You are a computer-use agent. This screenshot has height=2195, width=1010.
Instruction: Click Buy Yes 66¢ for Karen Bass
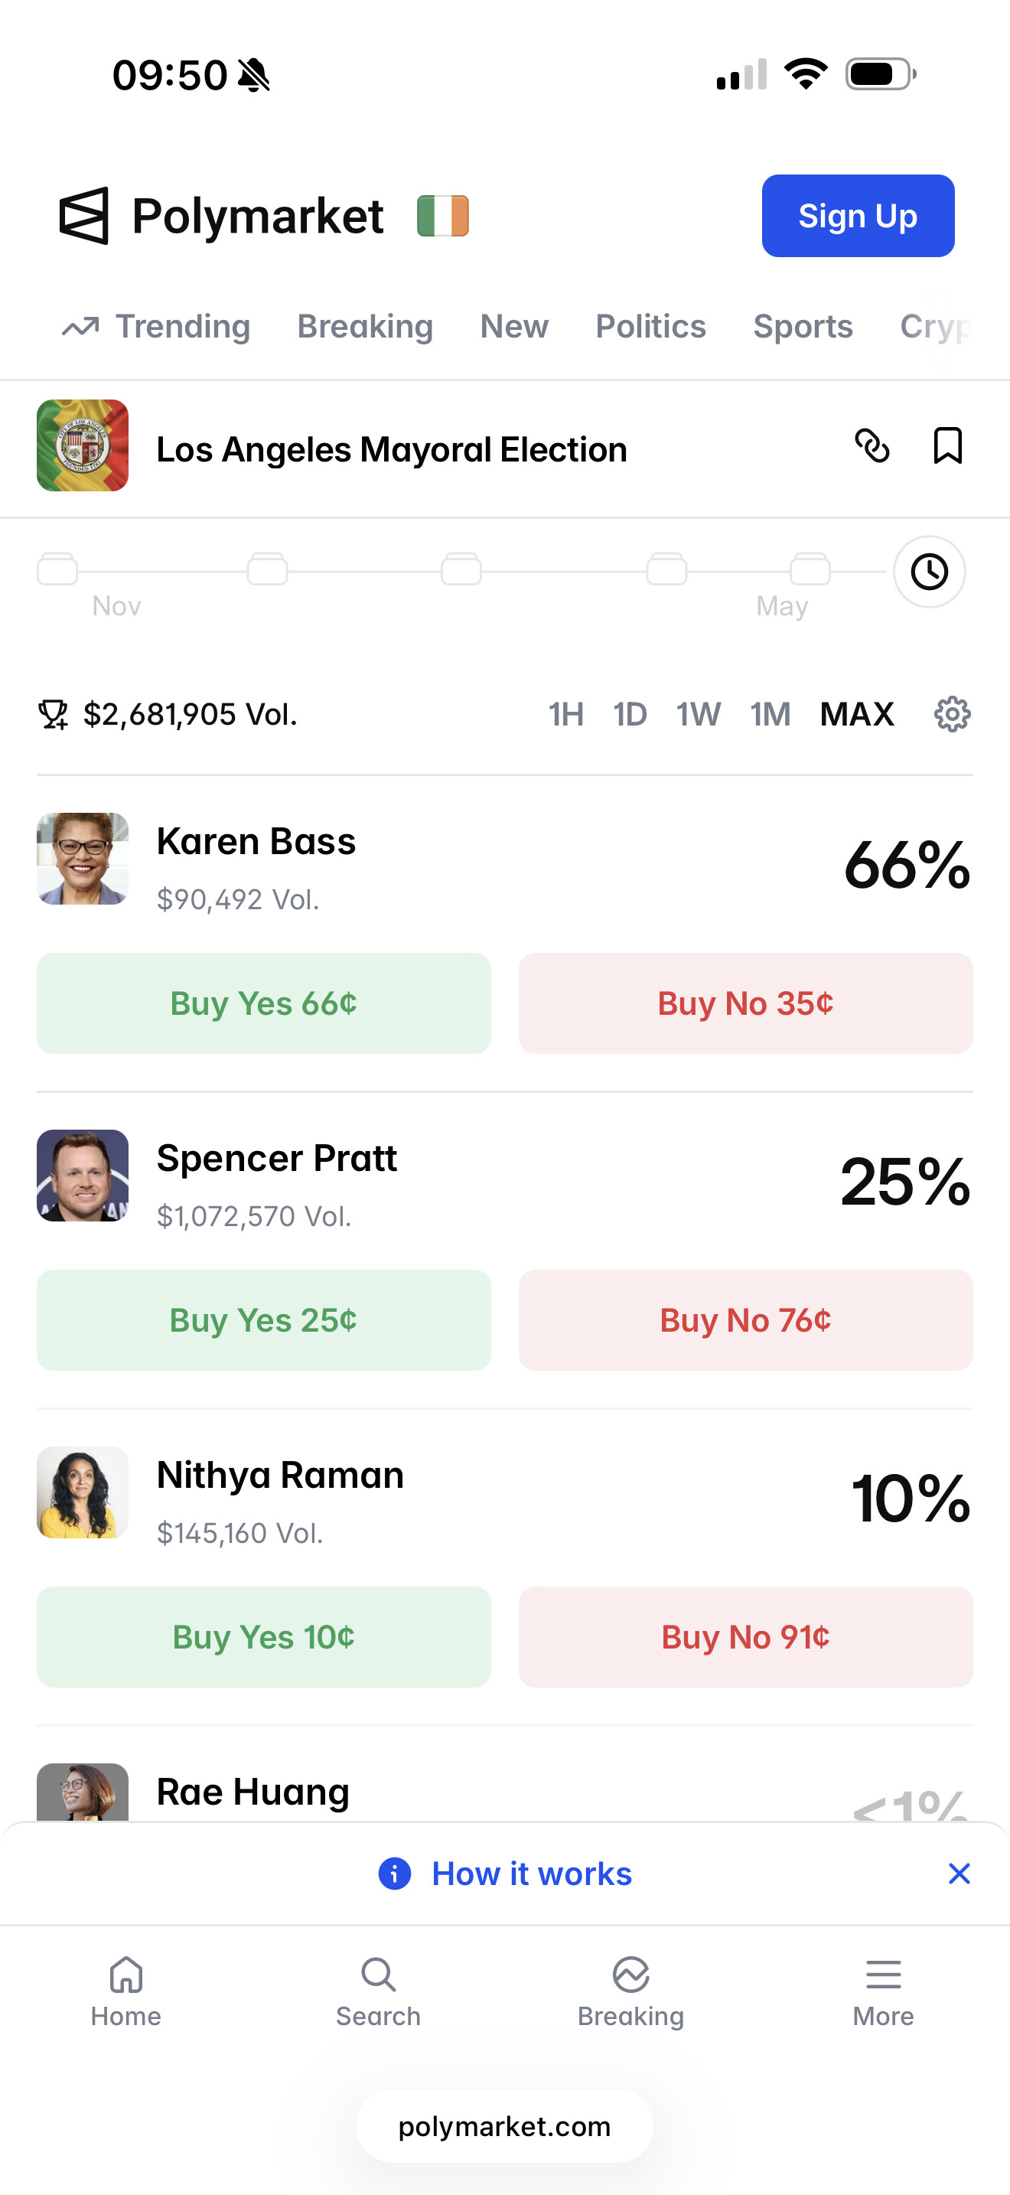(x=264, y=1003)
